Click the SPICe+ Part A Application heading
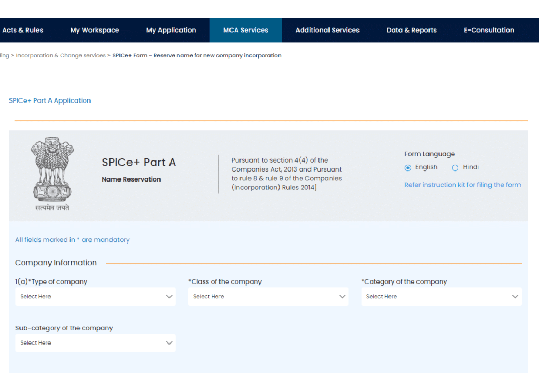Image resolution: width=539 pixels, height=373 pixels. (x=50, y=100)
